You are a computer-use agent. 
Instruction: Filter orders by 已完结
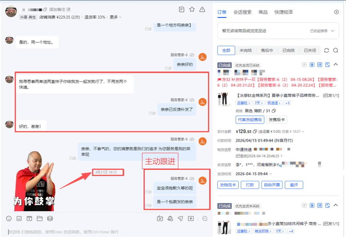[288, 50]
